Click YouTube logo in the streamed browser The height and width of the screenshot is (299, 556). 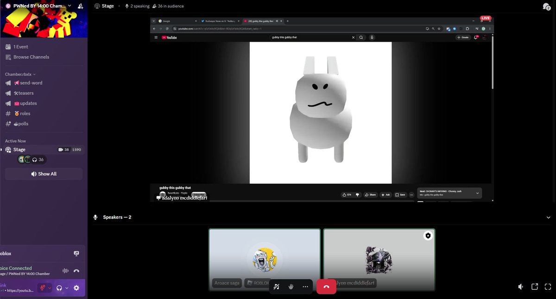tap(169, 37)
